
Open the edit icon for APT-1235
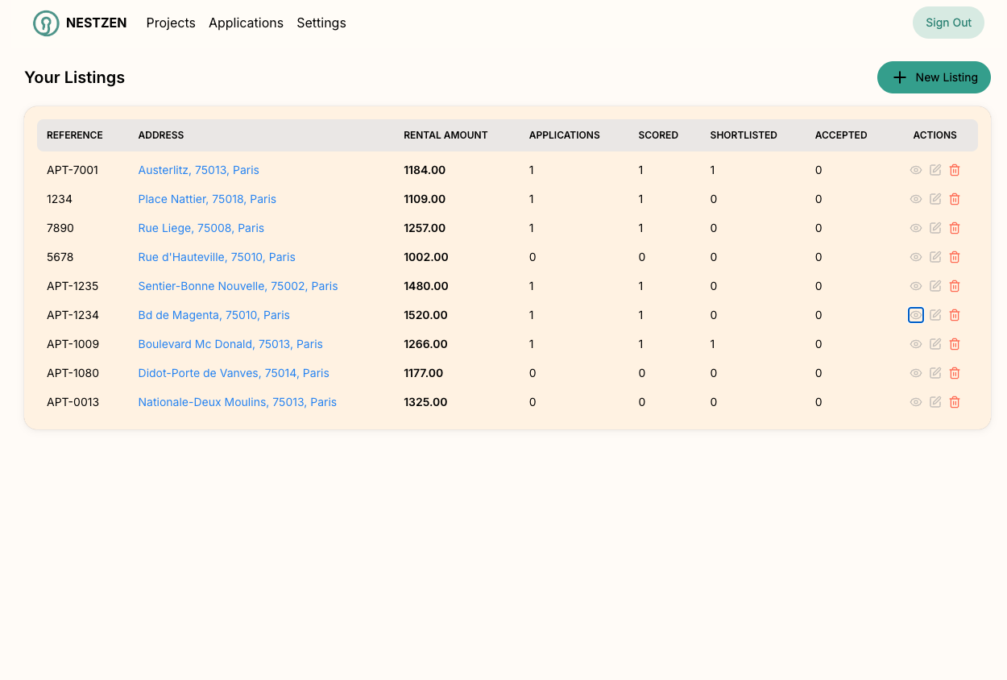pos(935,286)
